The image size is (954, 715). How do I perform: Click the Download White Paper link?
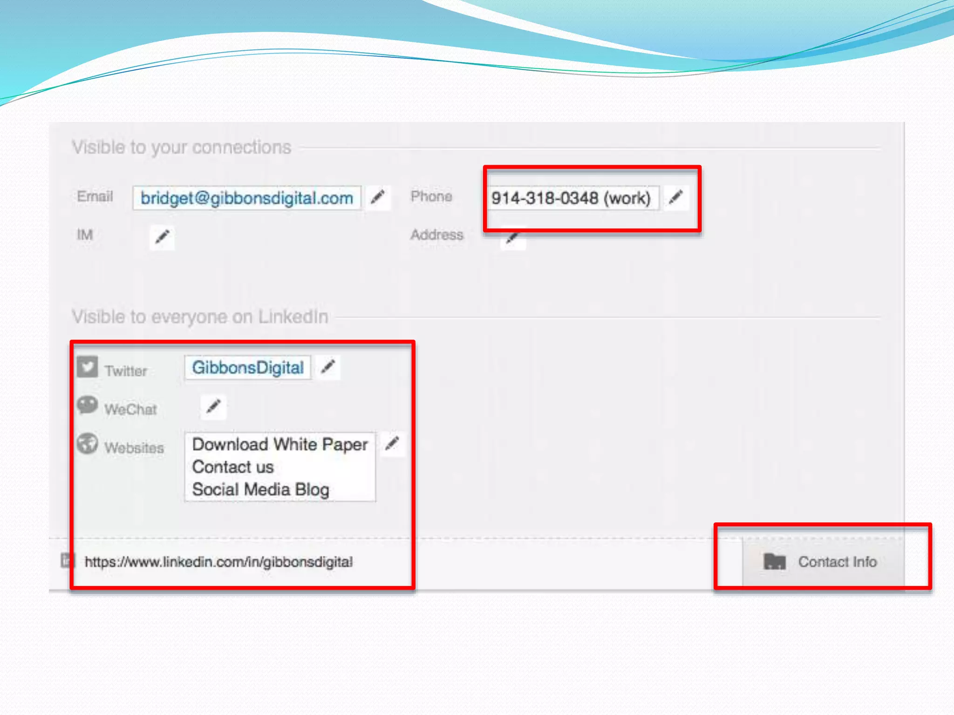tap(280, 445)
